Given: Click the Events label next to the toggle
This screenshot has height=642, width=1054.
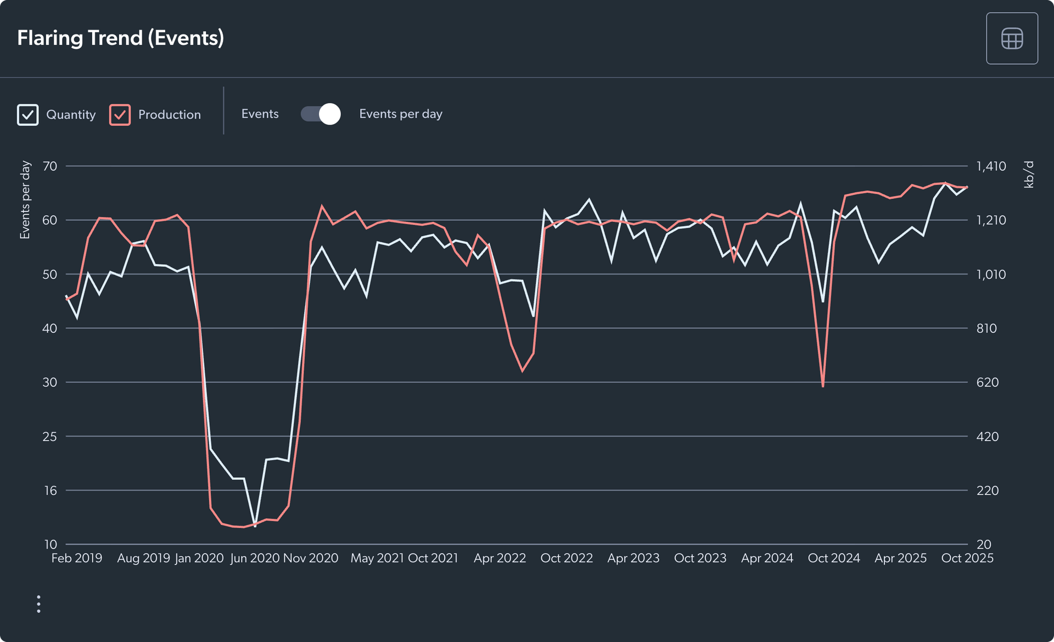Looking at the screenshot, I should [260, 114].
